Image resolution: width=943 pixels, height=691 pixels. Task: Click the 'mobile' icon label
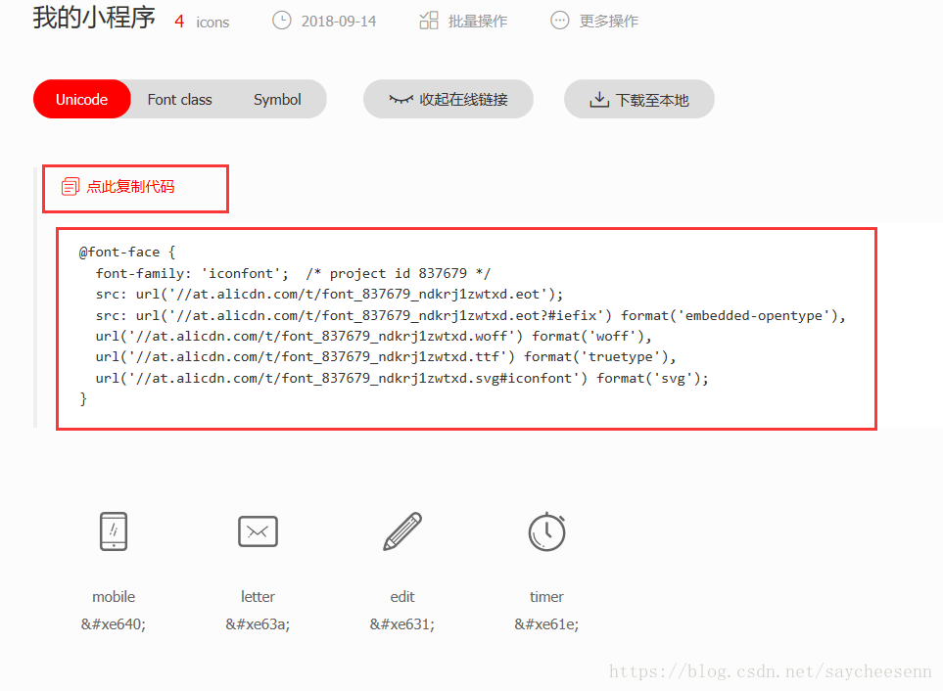click(x=114, y=597)
